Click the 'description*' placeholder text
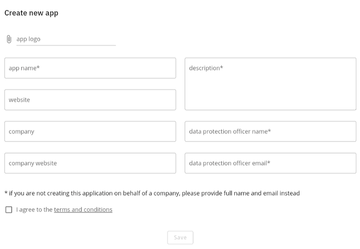Screen dimensions: 360x249 tap(206, 68)
